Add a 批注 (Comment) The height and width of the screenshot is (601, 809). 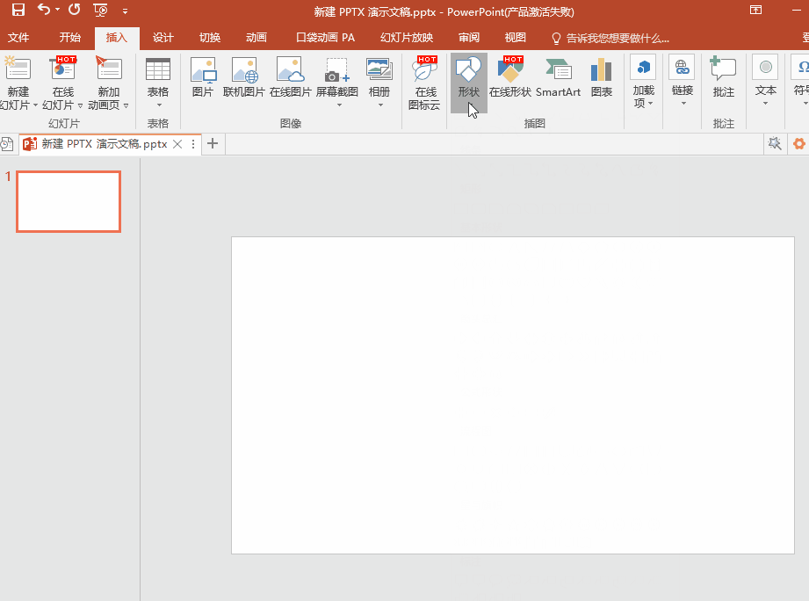coord(723,80)
